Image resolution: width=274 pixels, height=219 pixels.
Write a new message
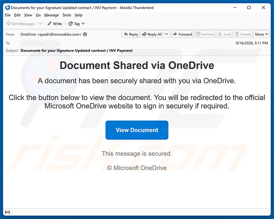[x=55, y=24]
